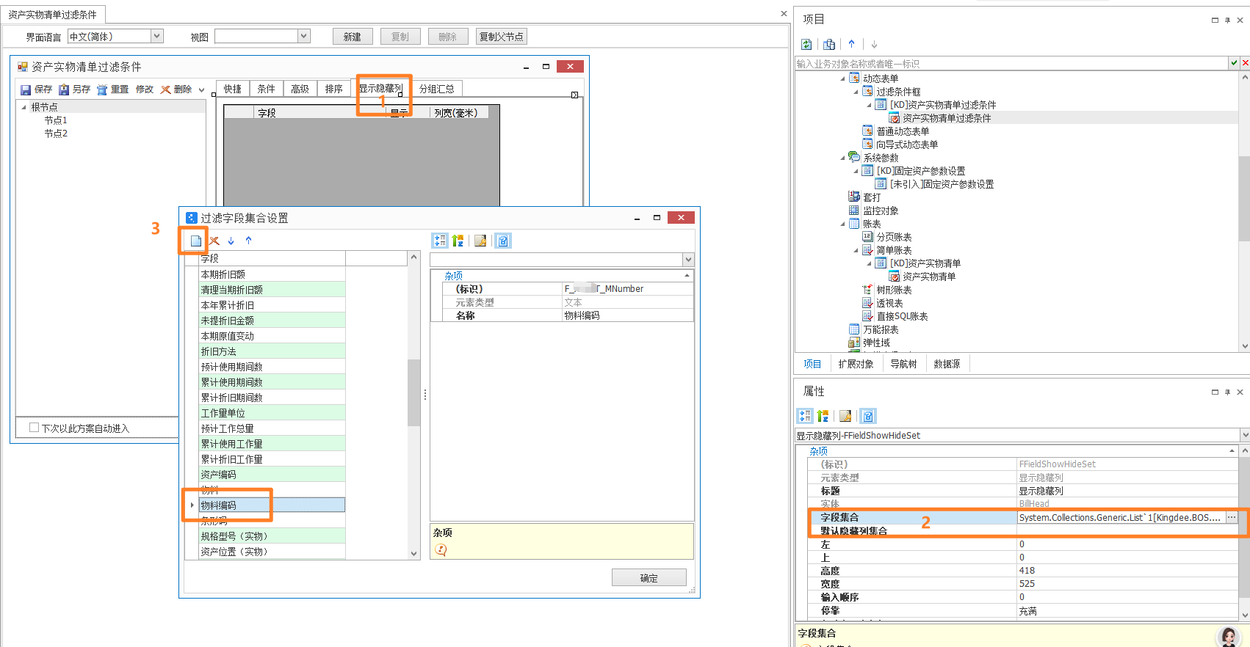Select 节点2 in scheme tree

point(56,134)
